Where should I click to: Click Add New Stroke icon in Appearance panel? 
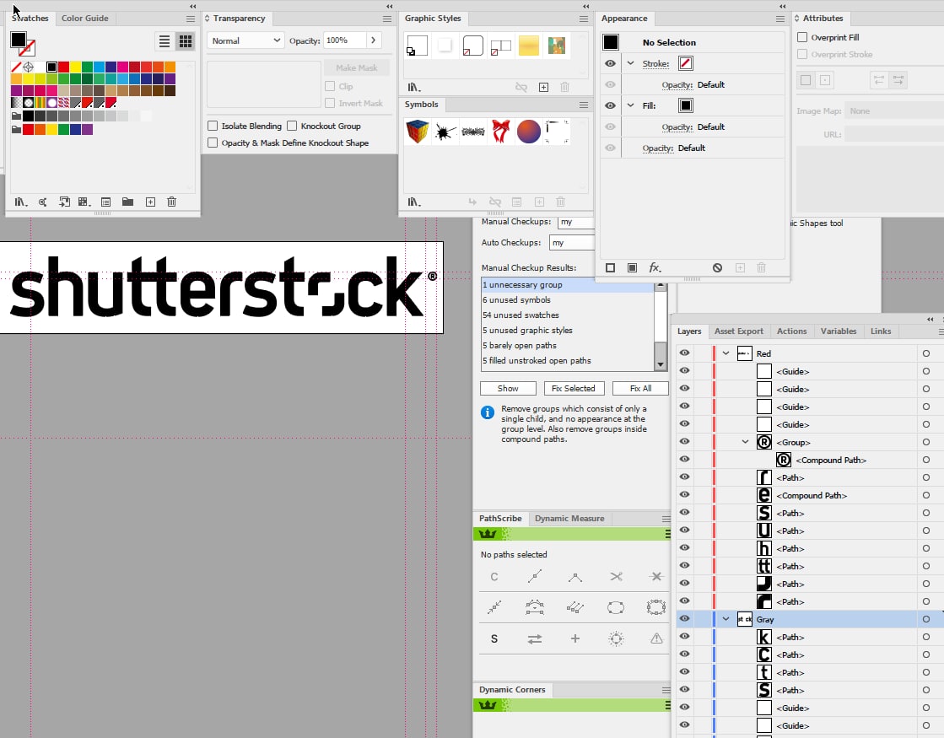[611, 268]
